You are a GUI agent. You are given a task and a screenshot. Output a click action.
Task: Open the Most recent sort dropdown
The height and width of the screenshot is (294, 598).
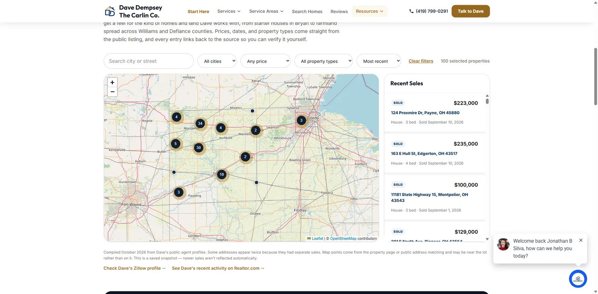(379, 61)
